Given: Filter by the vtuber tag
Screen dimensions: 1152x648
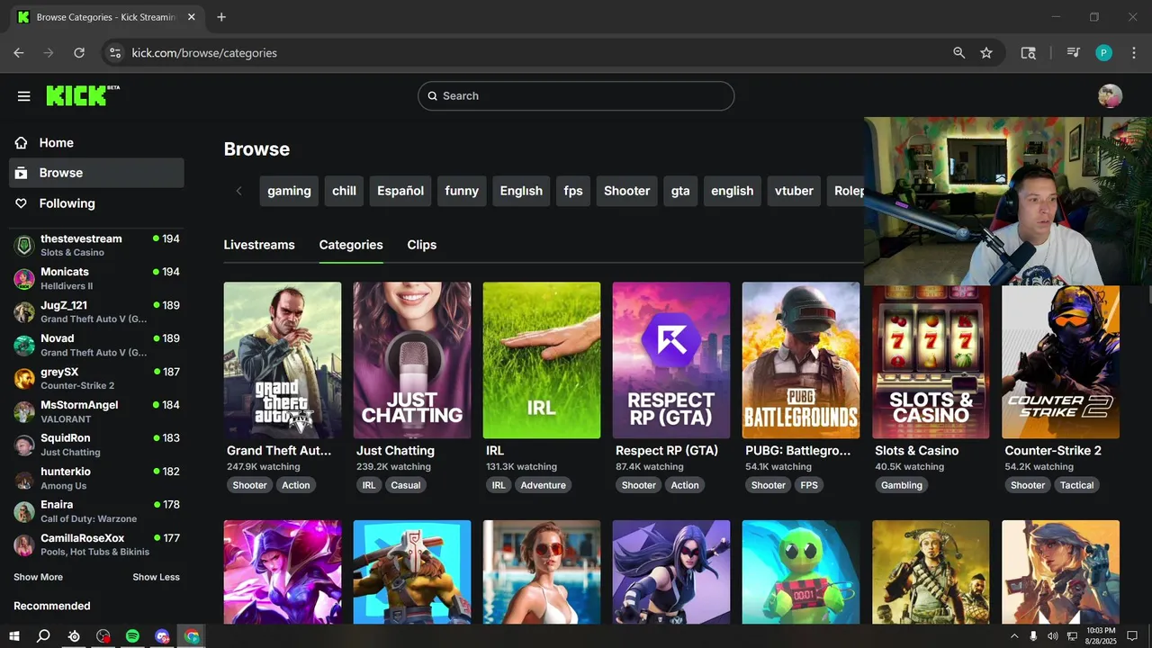Looking at the screenshot, I should tap(794, 191).
